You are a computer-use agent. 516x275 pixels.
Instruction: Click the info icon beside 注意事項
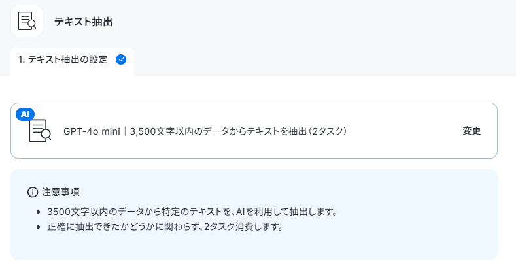pos(33,192)
